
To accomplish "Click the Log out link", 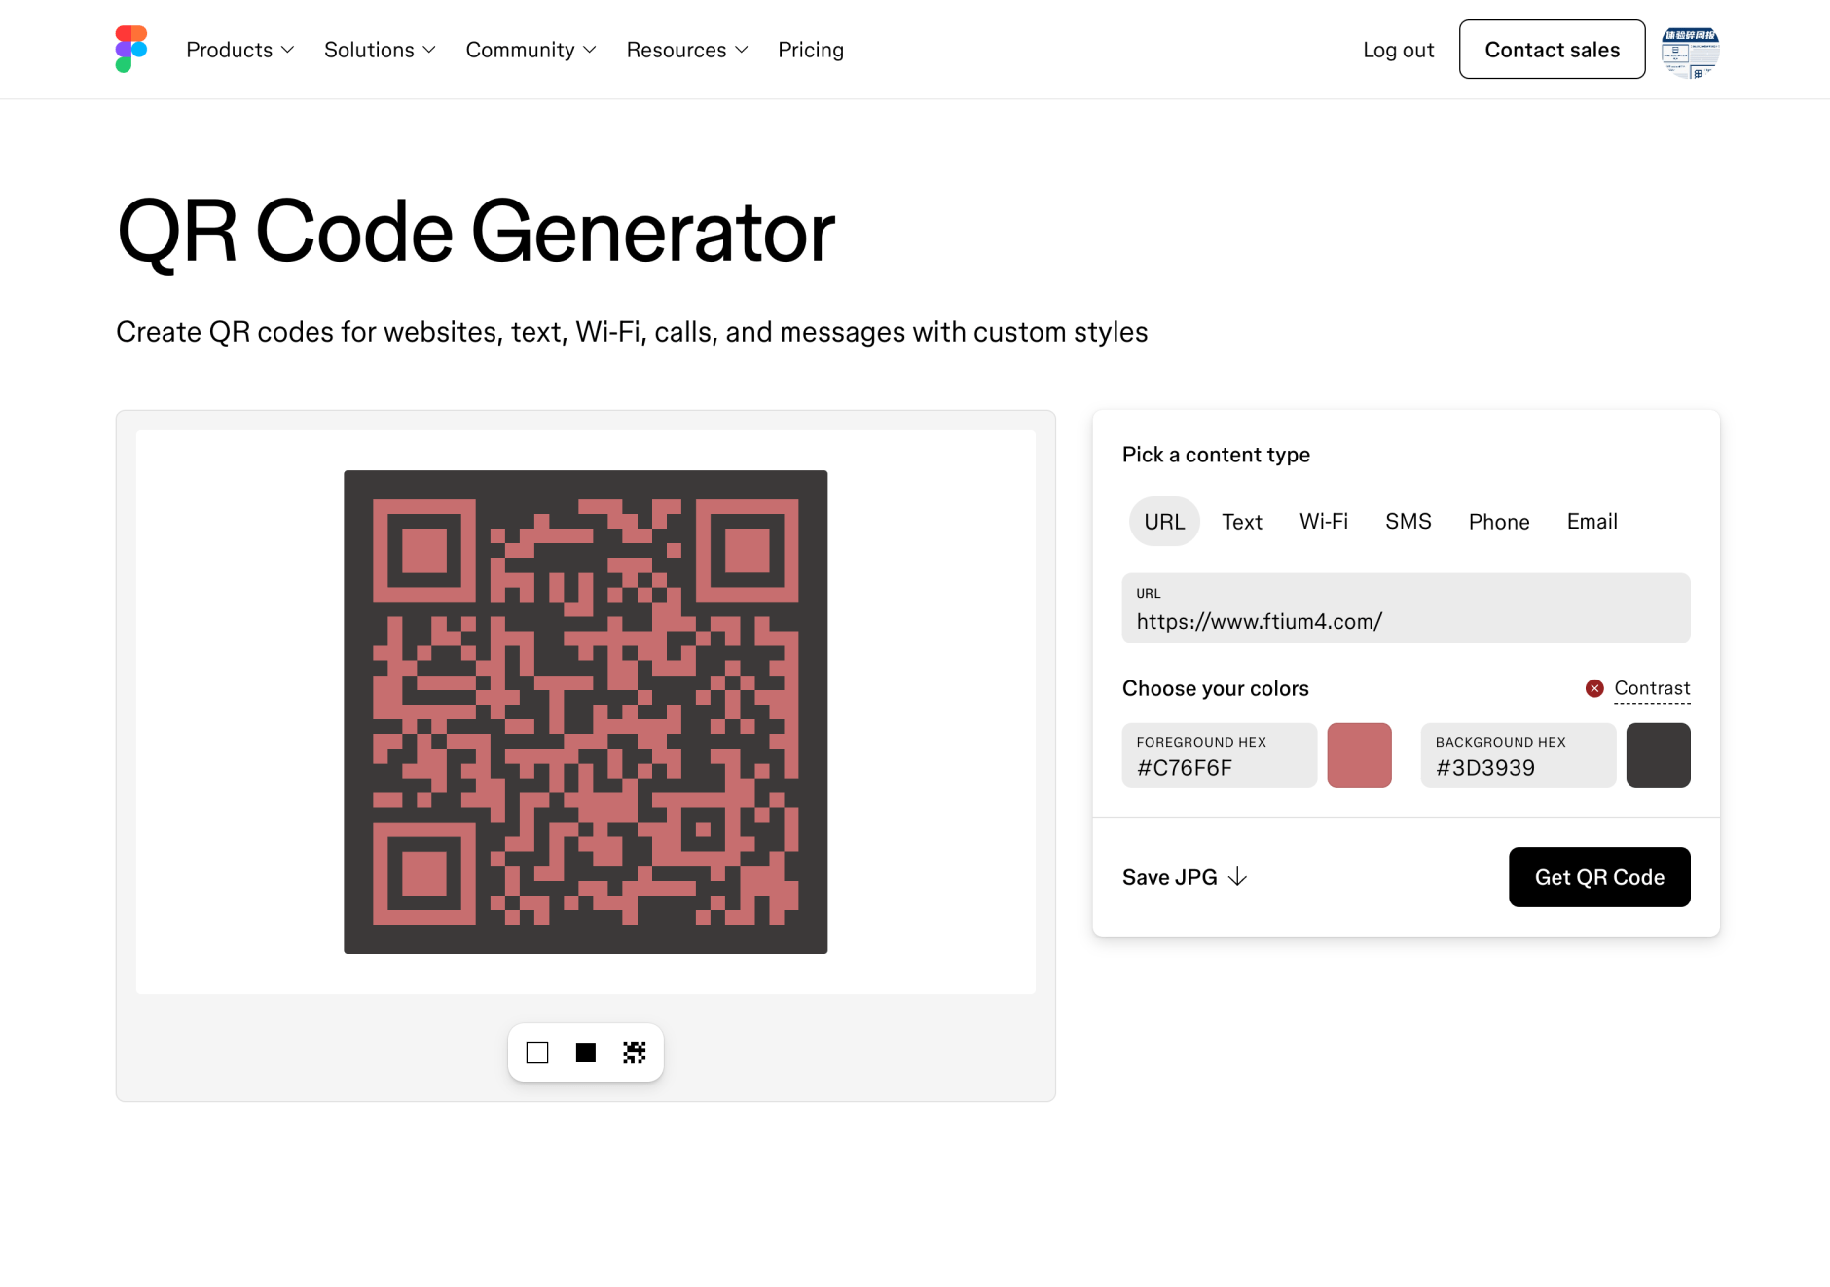I will tap(1398, 50).
